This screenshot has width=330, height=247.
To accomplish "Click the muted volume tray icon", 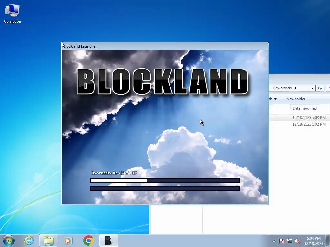I will tap(297, 241).
